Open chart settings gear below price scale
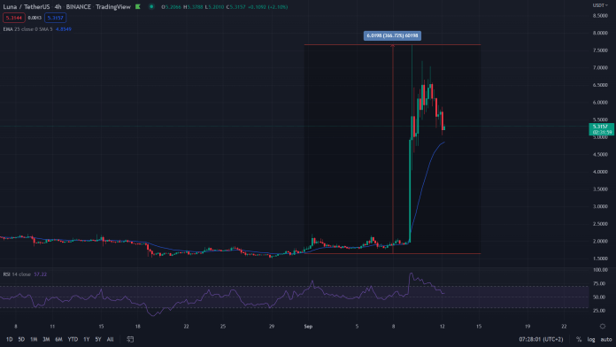Screen dimensions: 616x347 pyautogui.click(x=603, y=326)
